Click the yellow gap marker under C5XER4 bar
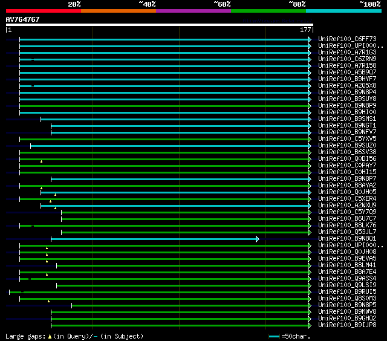This screenshot has width=387, height=341. 50,201
